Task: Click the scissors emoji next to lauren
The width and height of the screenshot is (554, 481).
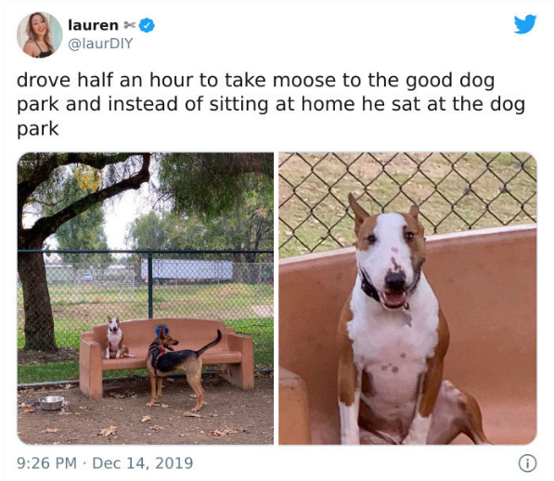Action: pos(129,25)
